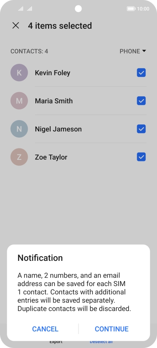Tap the X close selection icon
Viewport: 157px width, 348px height.
click(x=16, y=26)
